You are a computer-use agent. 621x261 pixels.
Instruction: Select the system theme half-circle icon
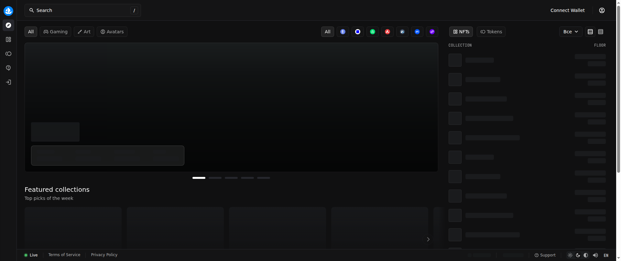[586, 255]
